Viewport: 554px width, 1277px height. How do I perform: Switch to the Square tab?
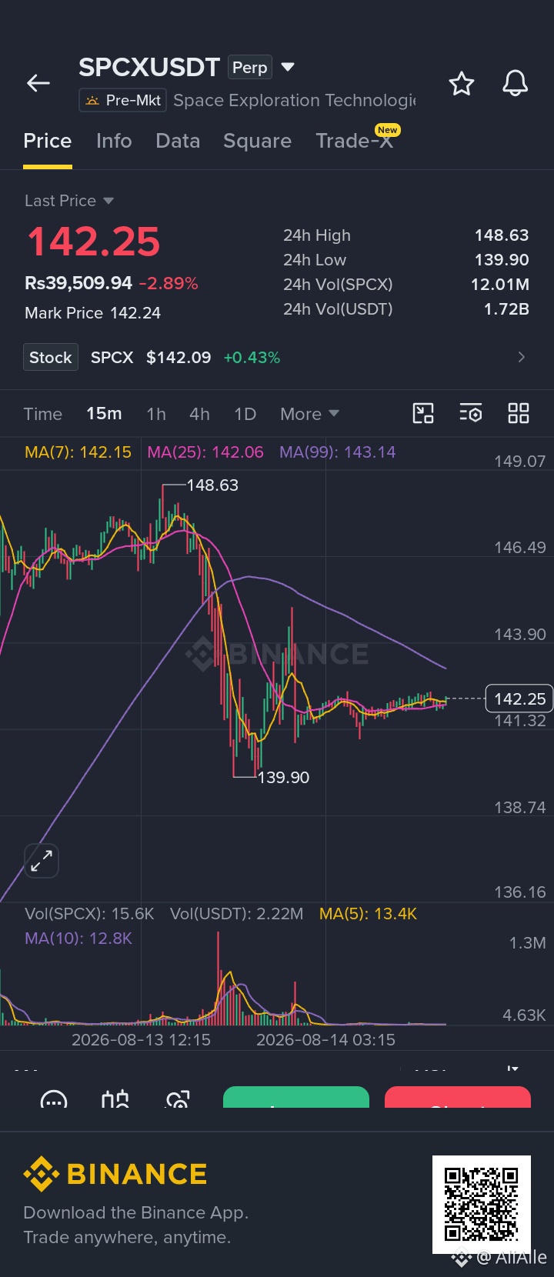click(257, 141)
